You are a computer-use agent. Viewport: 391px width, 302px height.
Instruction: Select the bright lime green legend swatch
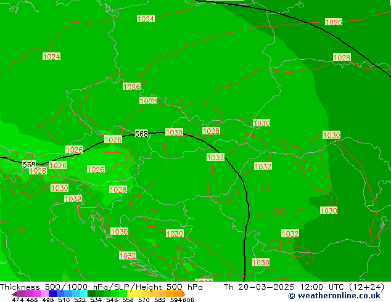pyautogui.click(x=123, y=293)
